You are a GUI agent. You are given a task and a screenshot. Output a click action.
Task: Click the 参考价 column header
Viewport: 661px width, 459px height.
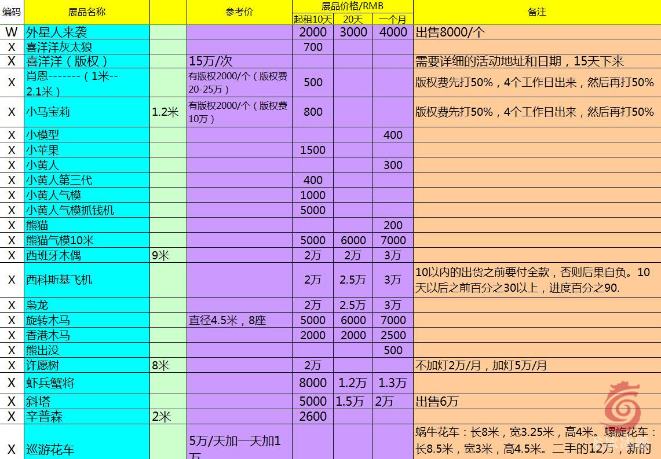(x=239, y=12)
